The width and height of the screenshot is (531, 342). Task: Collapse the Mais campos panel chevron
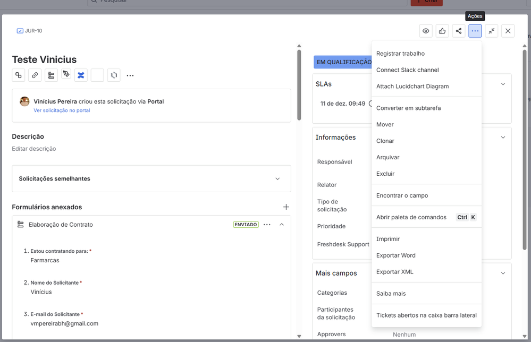click(x=503, y=273)
